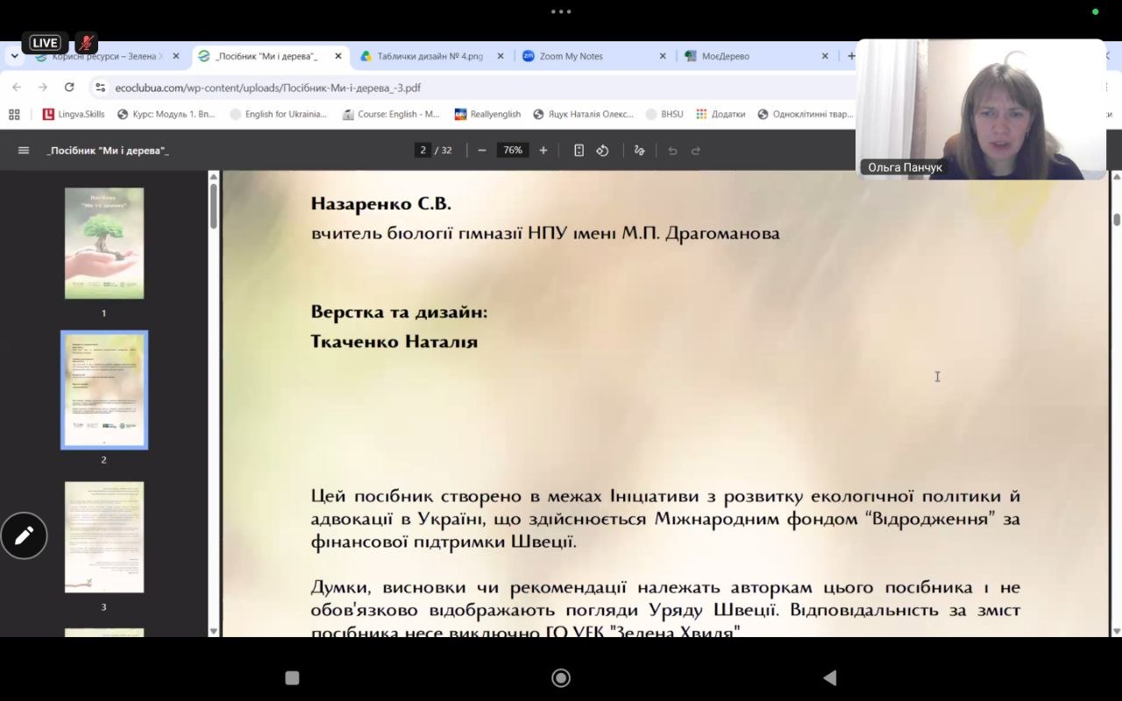Viewport: 1122px width, 701px height.
Task: Rotate the PDF counterclockwise
Action: pyautogui.click(x=602, y=151)
